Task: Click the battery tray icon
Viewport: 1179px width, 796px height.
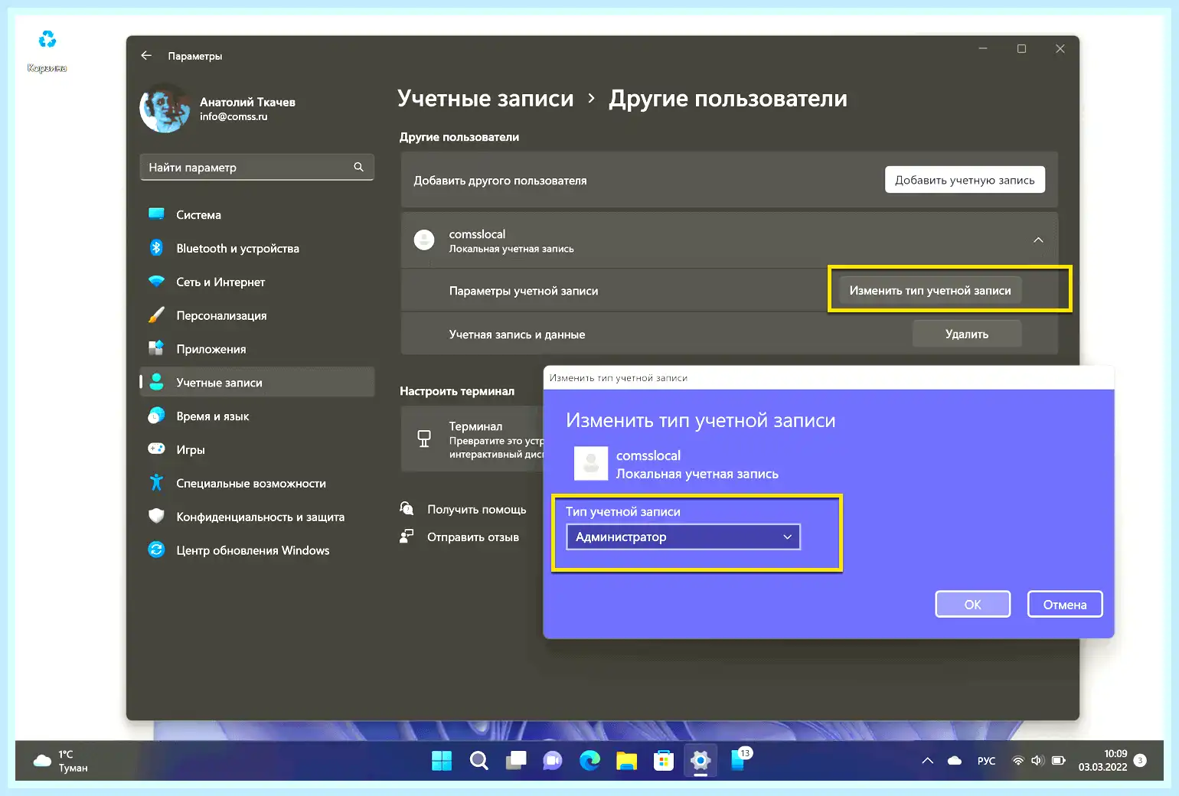Action: pos(1058,761)
